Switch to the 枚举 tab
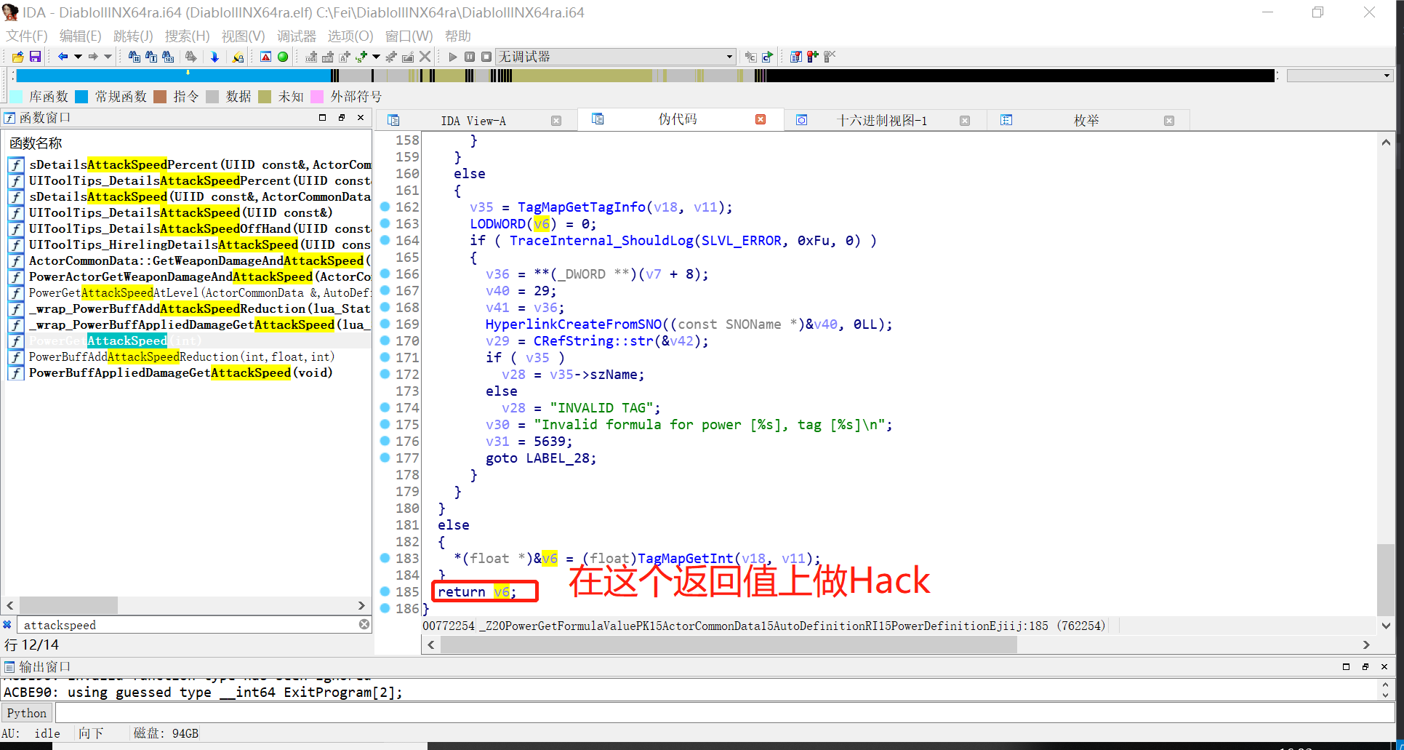The image size is (1404, 750). pos(1086,121)
